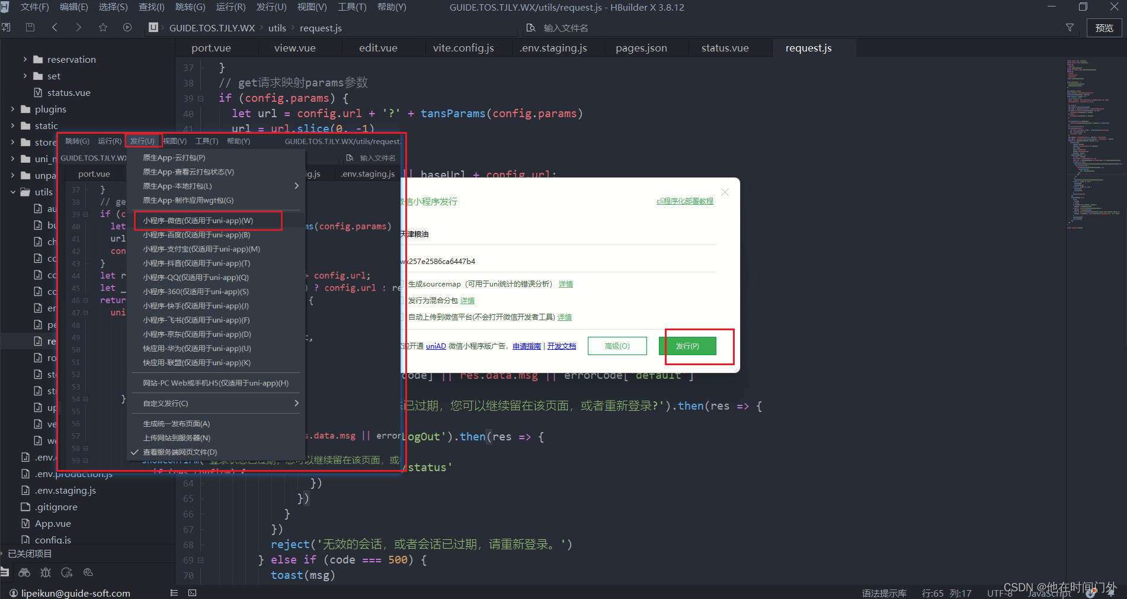Click the outline list icon in the status bar
The image size is (1127, 599).
174,592
